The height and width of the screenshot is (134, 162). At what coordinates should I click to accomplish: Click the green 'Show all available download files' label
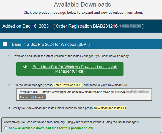51,128
